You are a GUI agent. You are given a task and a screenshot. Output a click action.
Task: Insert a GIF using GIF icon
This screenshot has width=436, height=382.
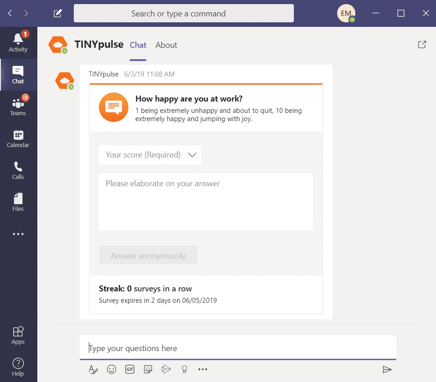(130, 369)
